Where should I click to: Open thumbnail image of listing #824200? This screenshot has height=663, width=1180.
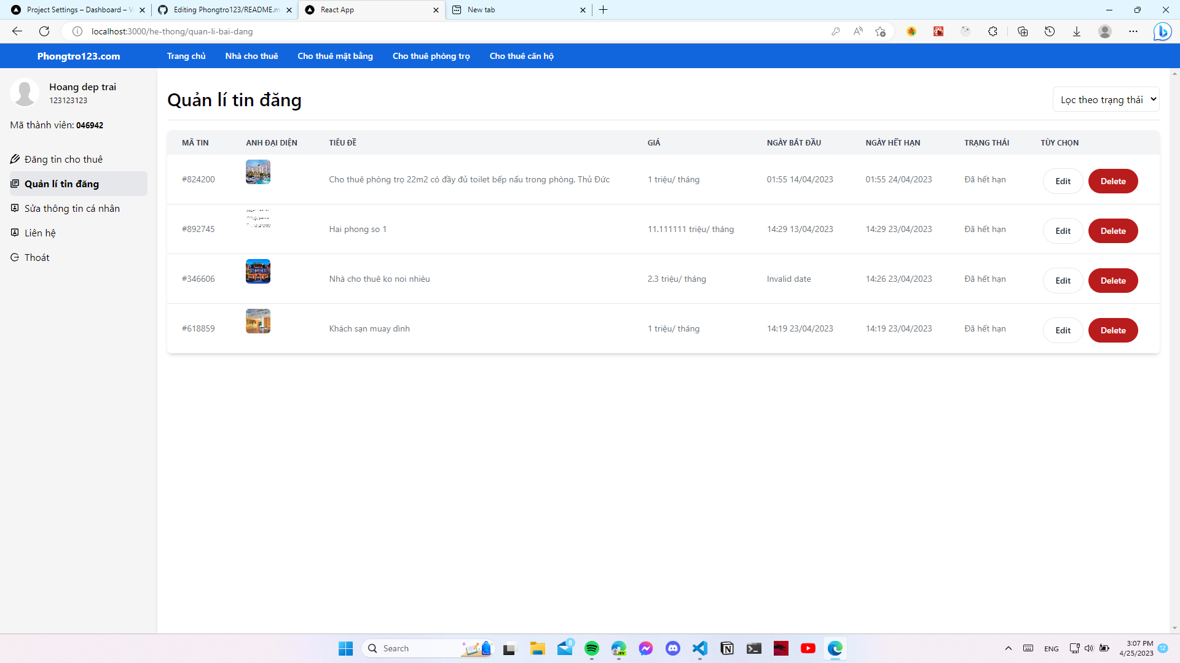click(258, 172)
